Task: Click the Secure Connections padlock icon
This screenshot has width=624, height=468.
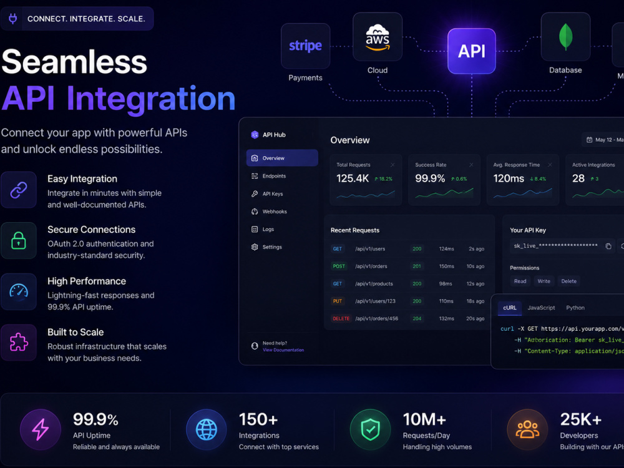Action: [x=18, y=240]
